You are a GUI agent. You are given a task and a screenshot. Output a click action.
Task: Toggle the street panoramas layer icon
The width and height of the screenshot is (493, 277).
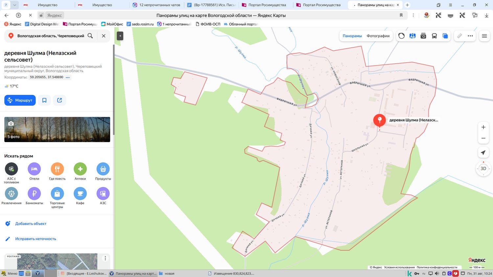click(x=412, y=36)
